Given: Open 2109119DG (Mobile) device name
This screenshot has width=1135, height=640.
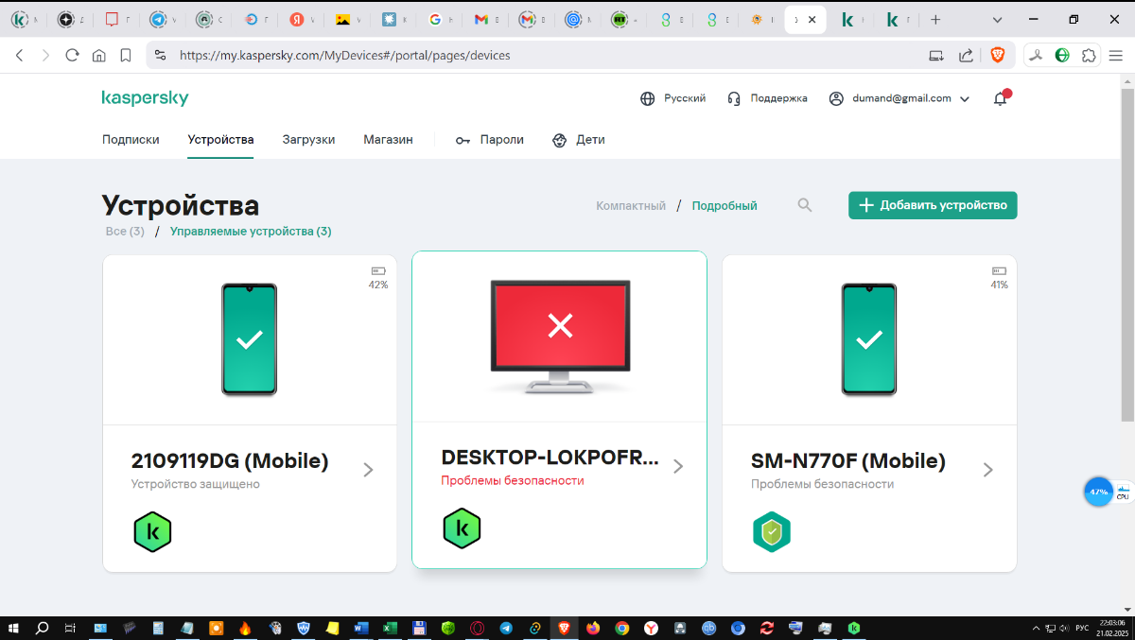Looking at the screenshot, I should pyautogui.click(x=230, y=461).
